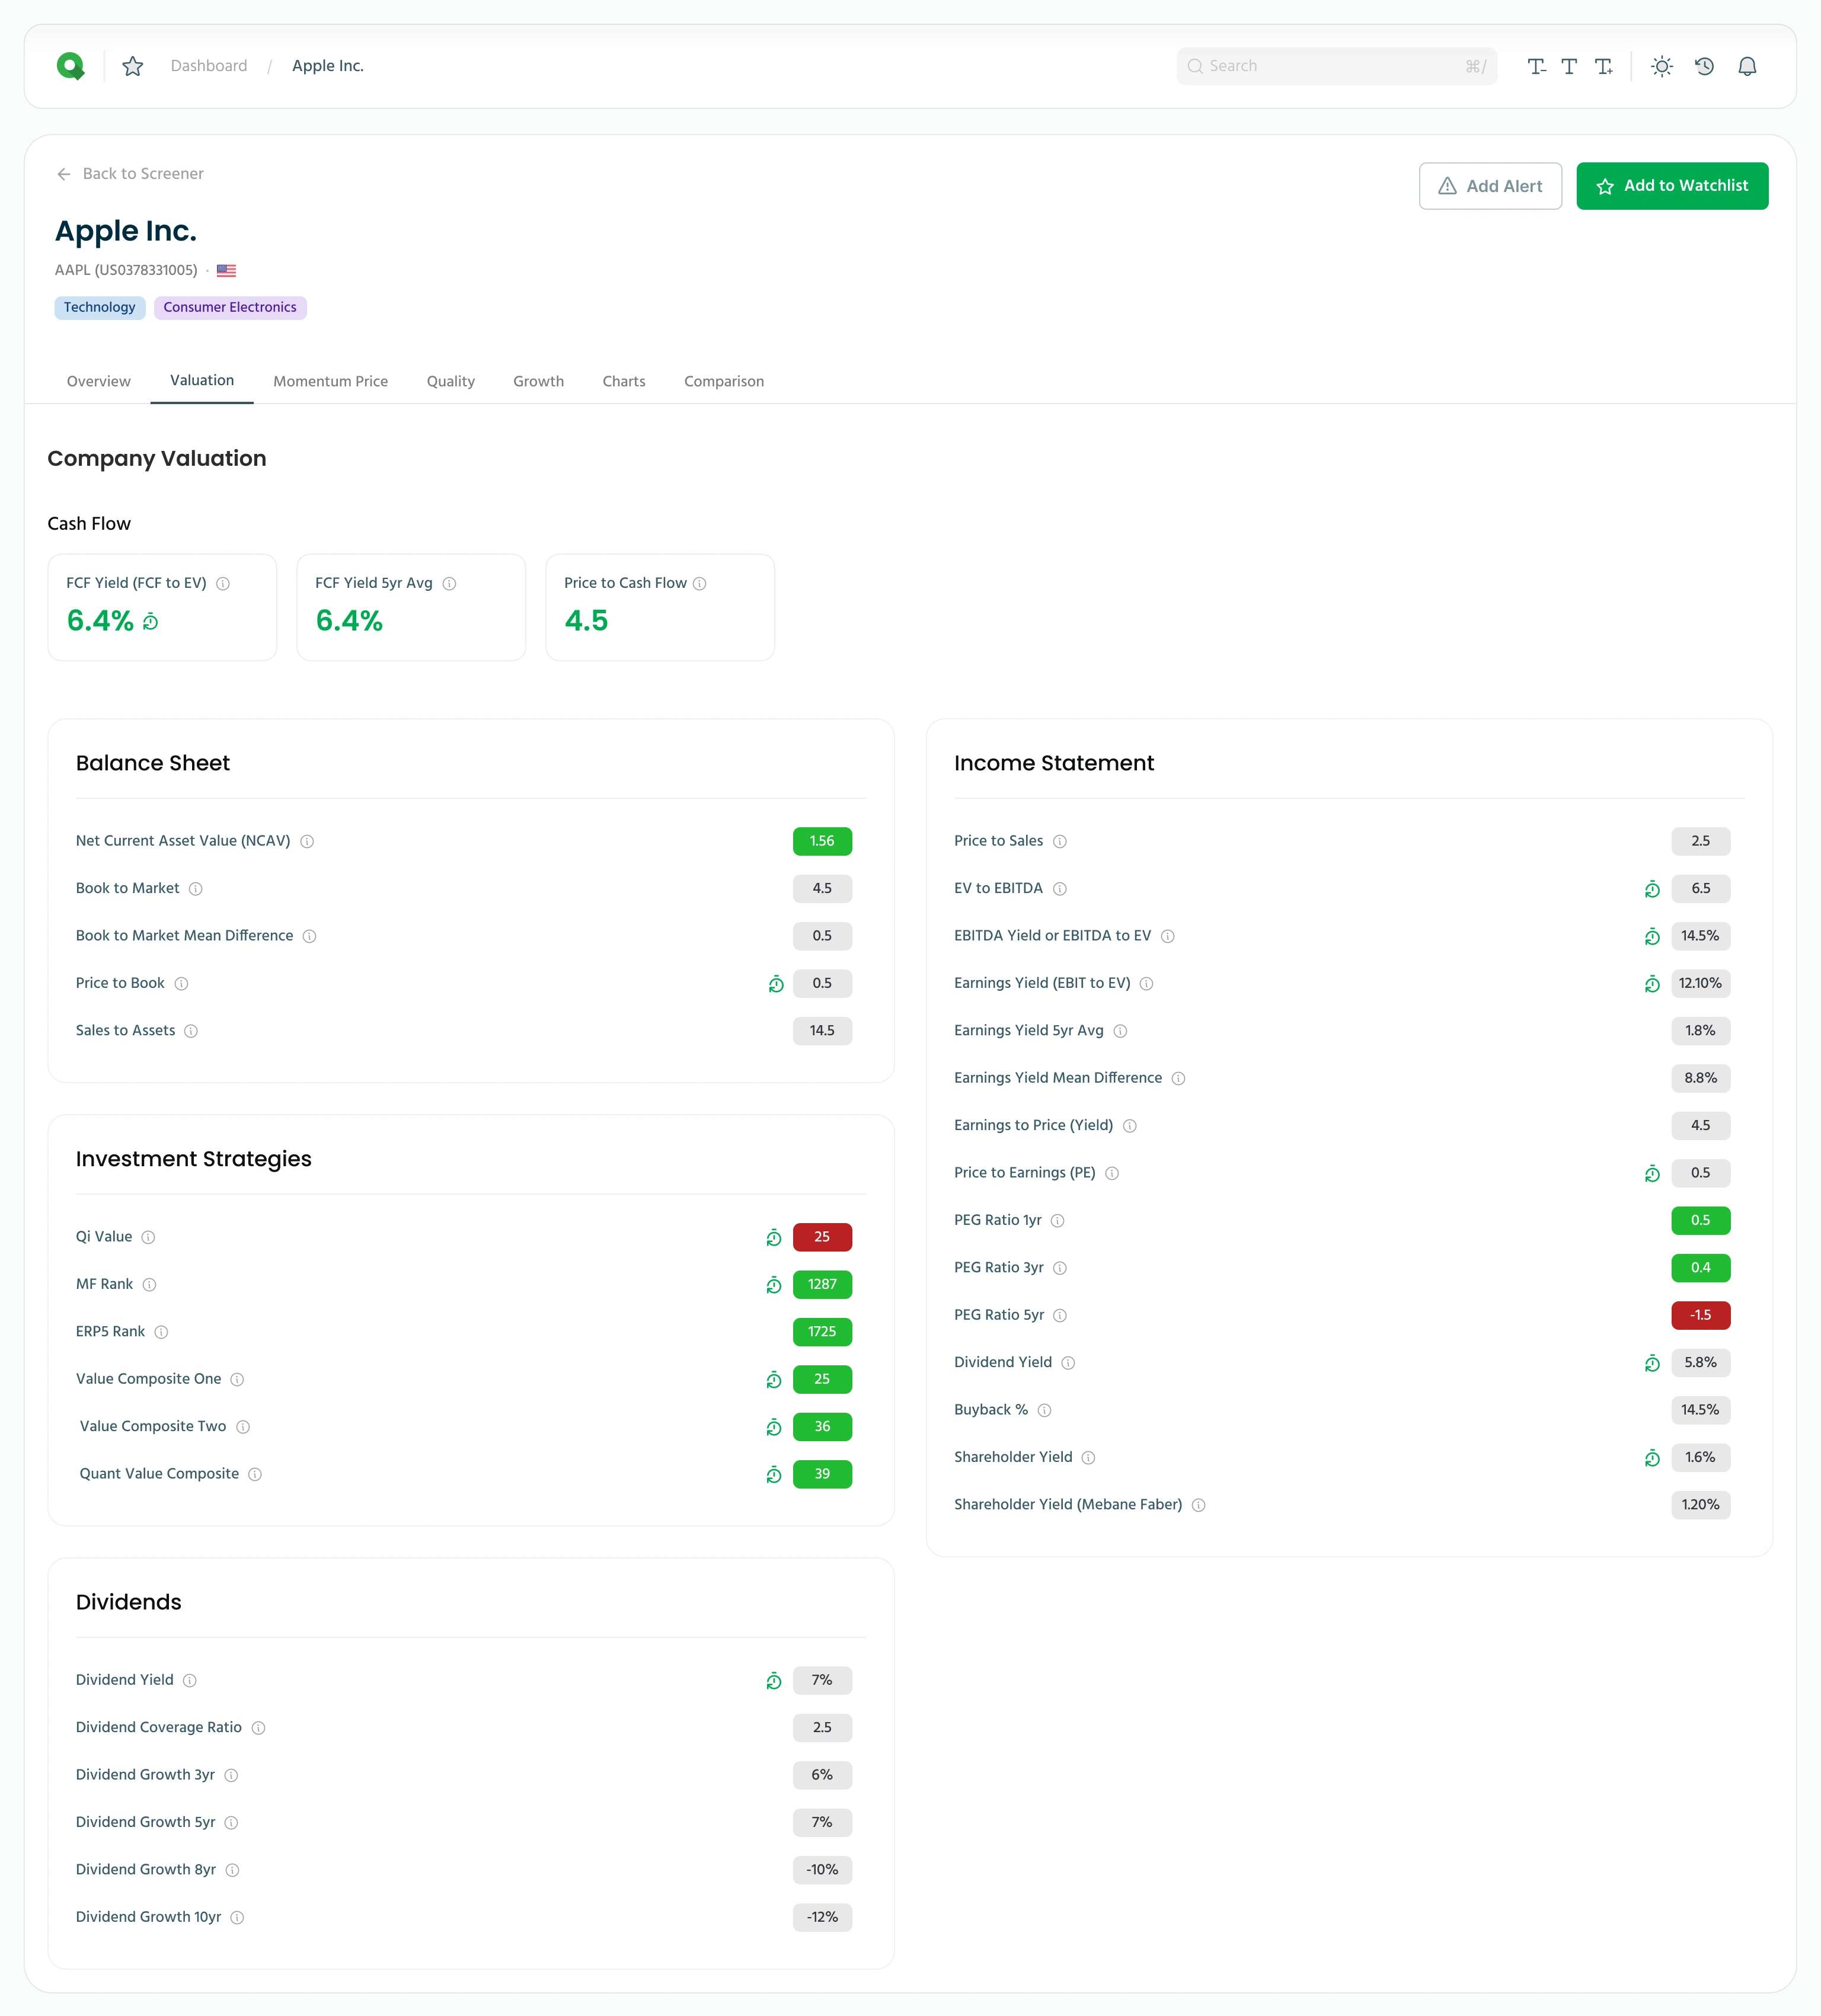This screenshot has height=2016, width=1821.
Task: Open the Overview tab
Action: click(98, 382)
